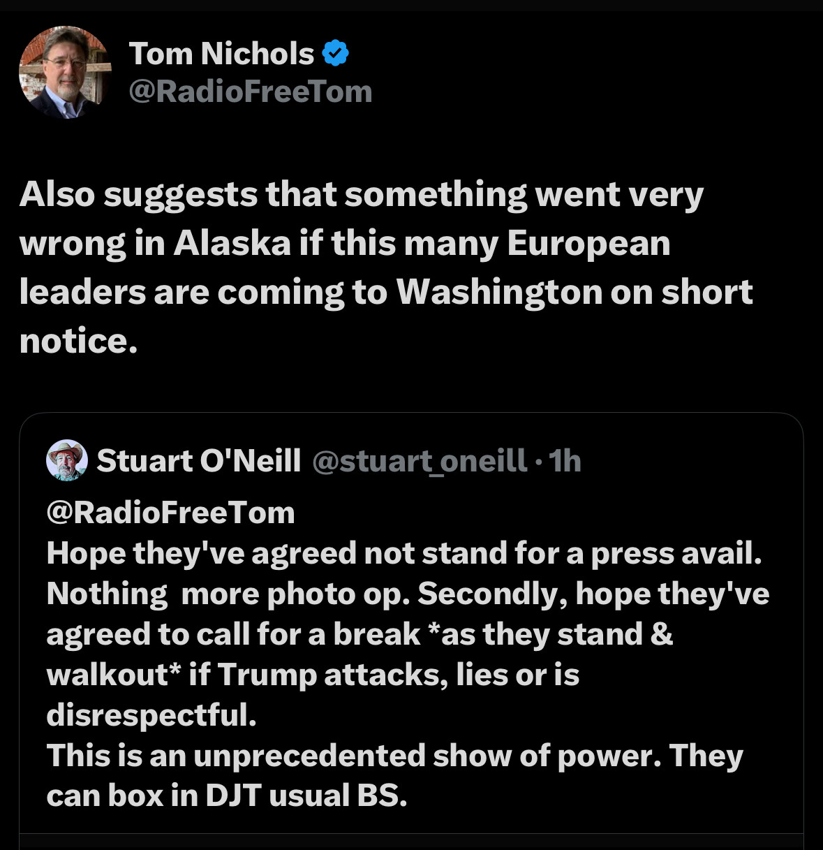Viewport: 823px width, 850px height.
Task: Select the 'can box in DJT usual BS' line
Action: (x=227, y=796)
